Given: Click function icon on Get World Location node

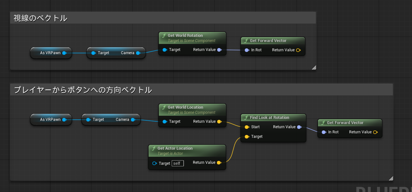Looking at the screenshot, I should [164, 107].
